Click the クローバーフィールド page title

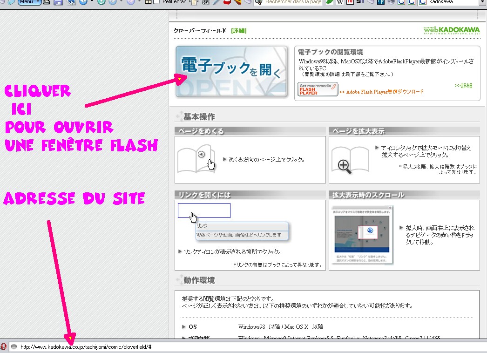click(x=200, y=30)
